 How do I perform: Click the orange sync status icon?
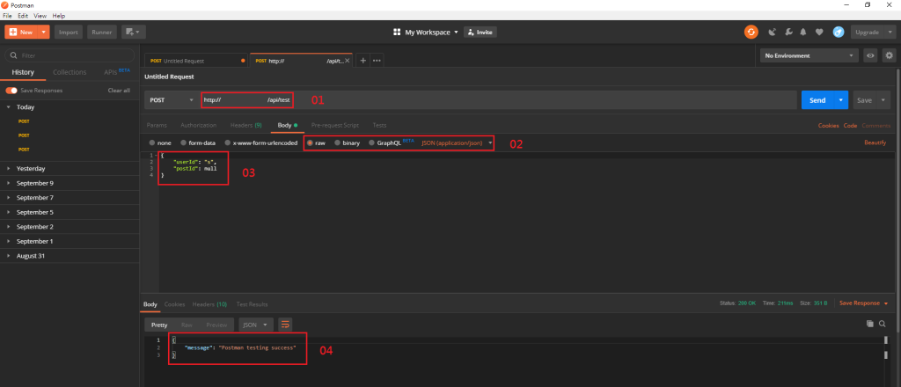(751, 33)
